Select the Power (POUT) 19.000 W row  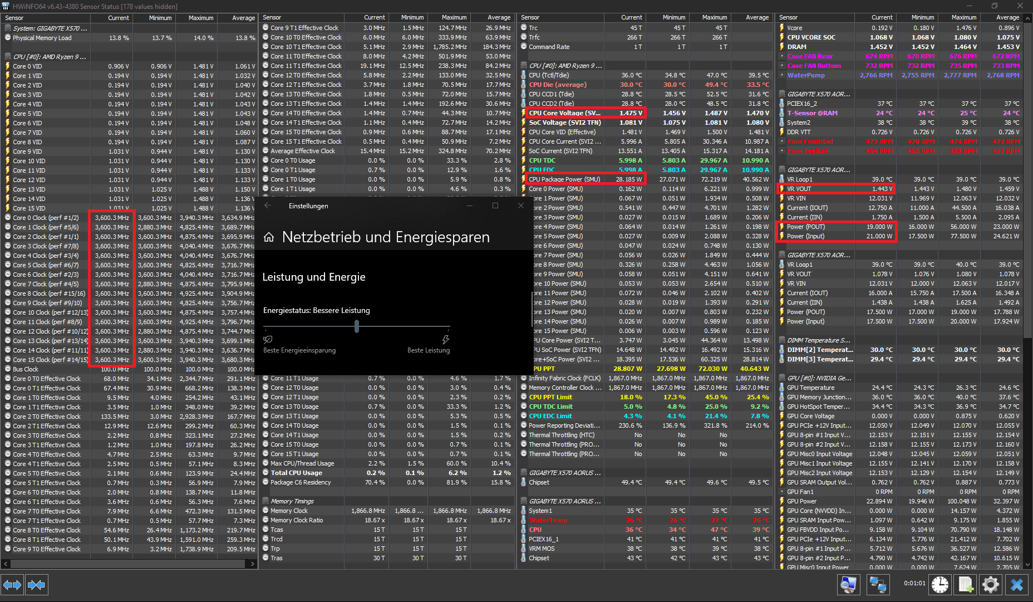(x=900, y=227)
